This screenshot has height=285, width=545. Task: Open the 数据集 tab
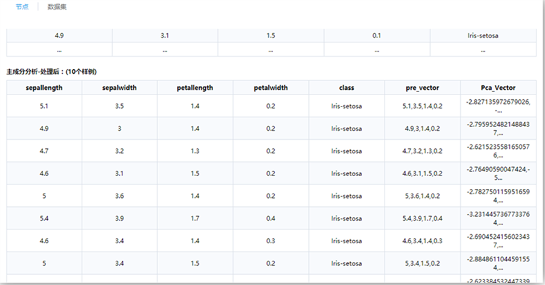(57, 7)
